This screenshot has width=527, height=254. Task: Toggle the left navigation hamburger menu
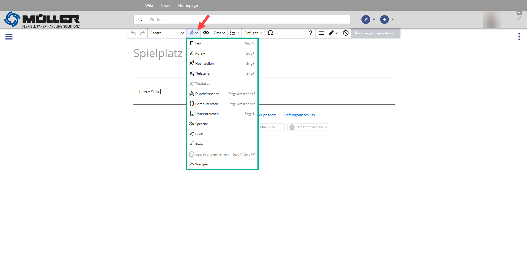pyautogui.click(x=9, y=37)
